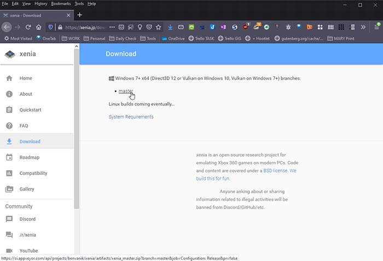Viewport: 383px width, 261px height.
Task: Open a new tab with plus button
Action: click(x=79, y=15)
